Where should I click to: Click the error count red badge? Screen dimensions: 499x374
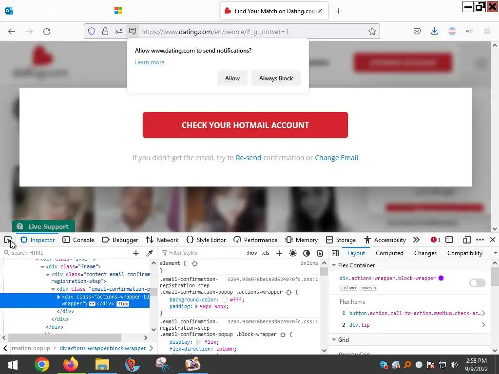[x=436, y=240]
